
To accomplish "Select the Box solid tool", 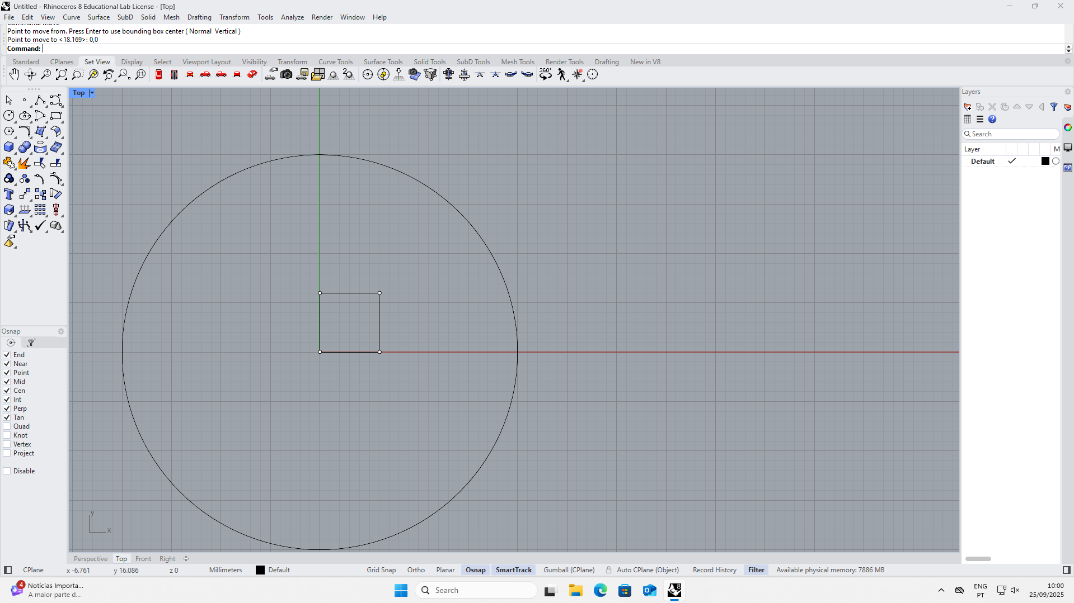I will tap(8, 147).
